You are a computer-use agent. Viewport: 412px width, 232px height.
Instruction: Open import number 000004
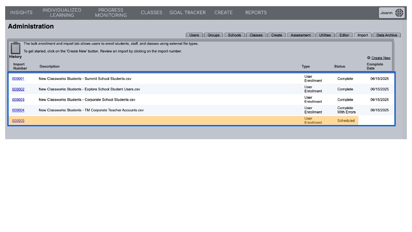pos(18,110)
